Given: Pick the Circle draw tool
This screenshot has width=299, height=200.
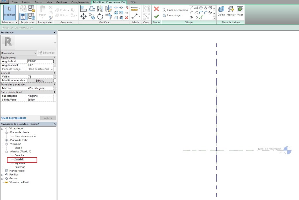Looking at the screenshot, I should coord(210,8).
